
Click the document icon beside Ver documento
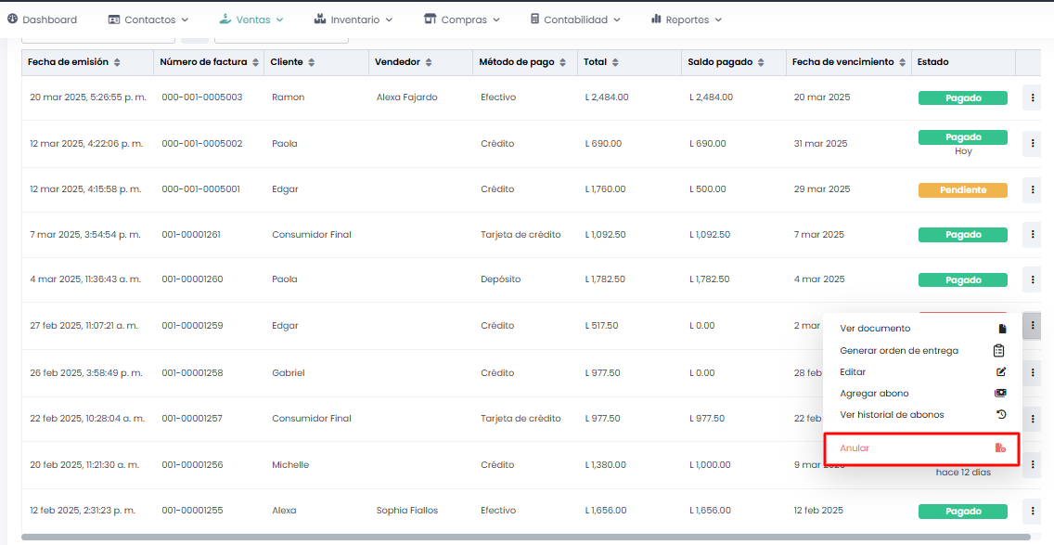[1001, 329]
